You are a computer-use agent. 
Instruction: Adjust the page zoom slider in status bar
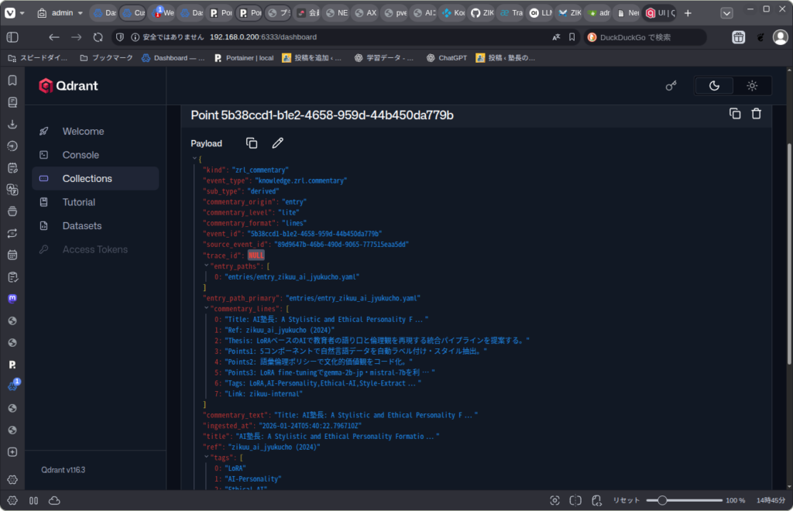(x=662, y=500)
